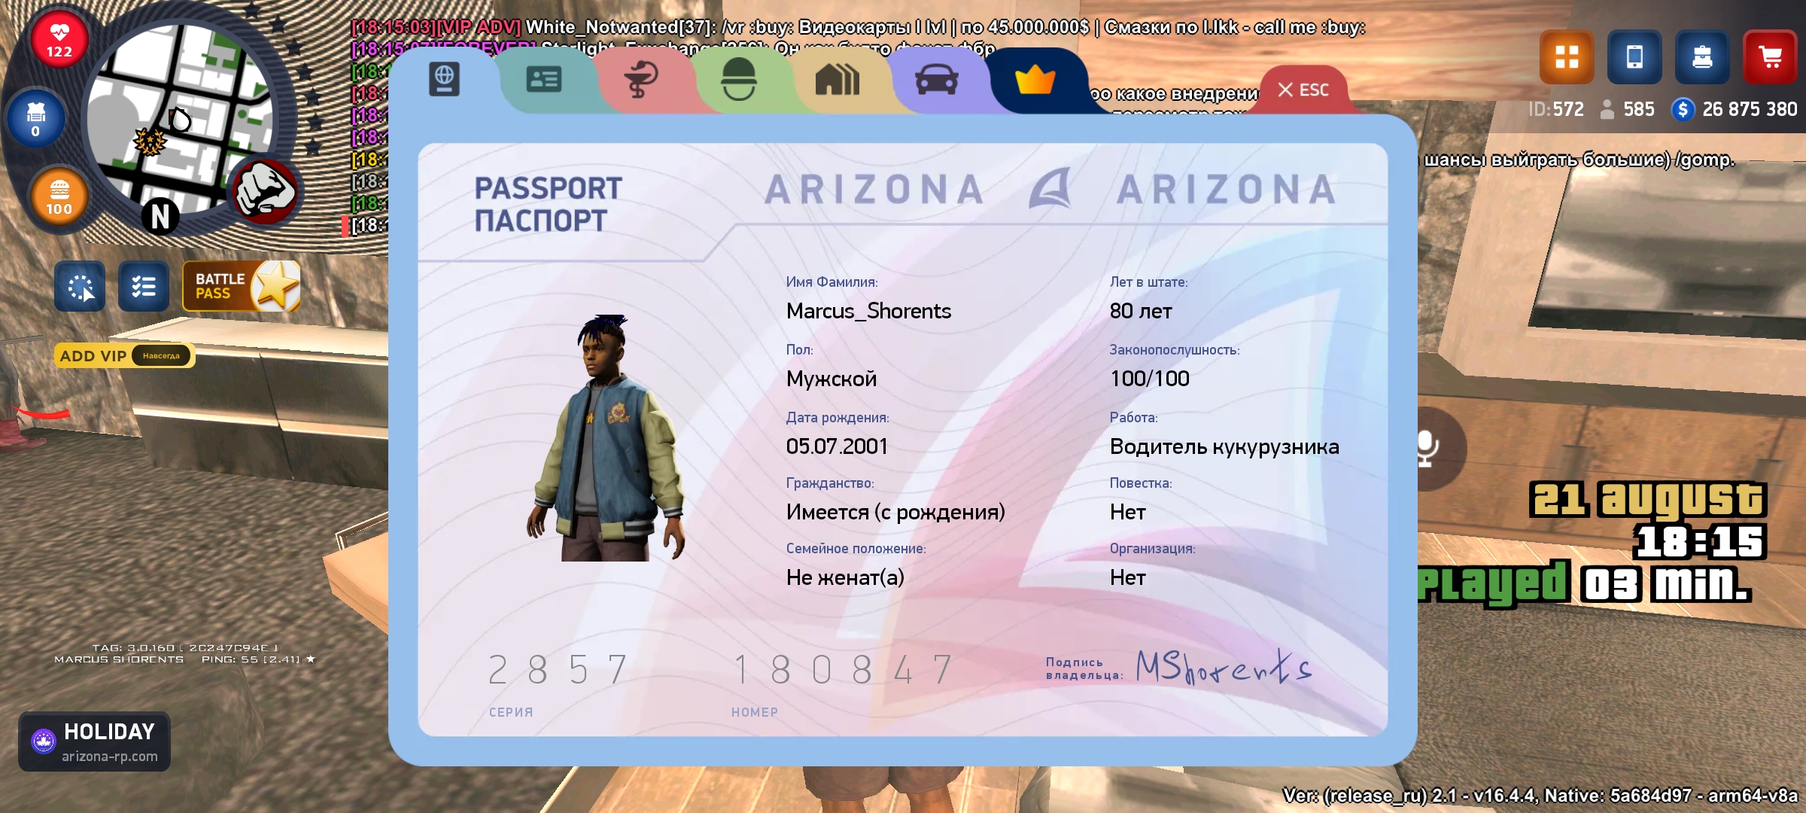Click the dollar sign money icon
The height and width of the screenshot is (813, 1806).
(x=1683, y=110)
